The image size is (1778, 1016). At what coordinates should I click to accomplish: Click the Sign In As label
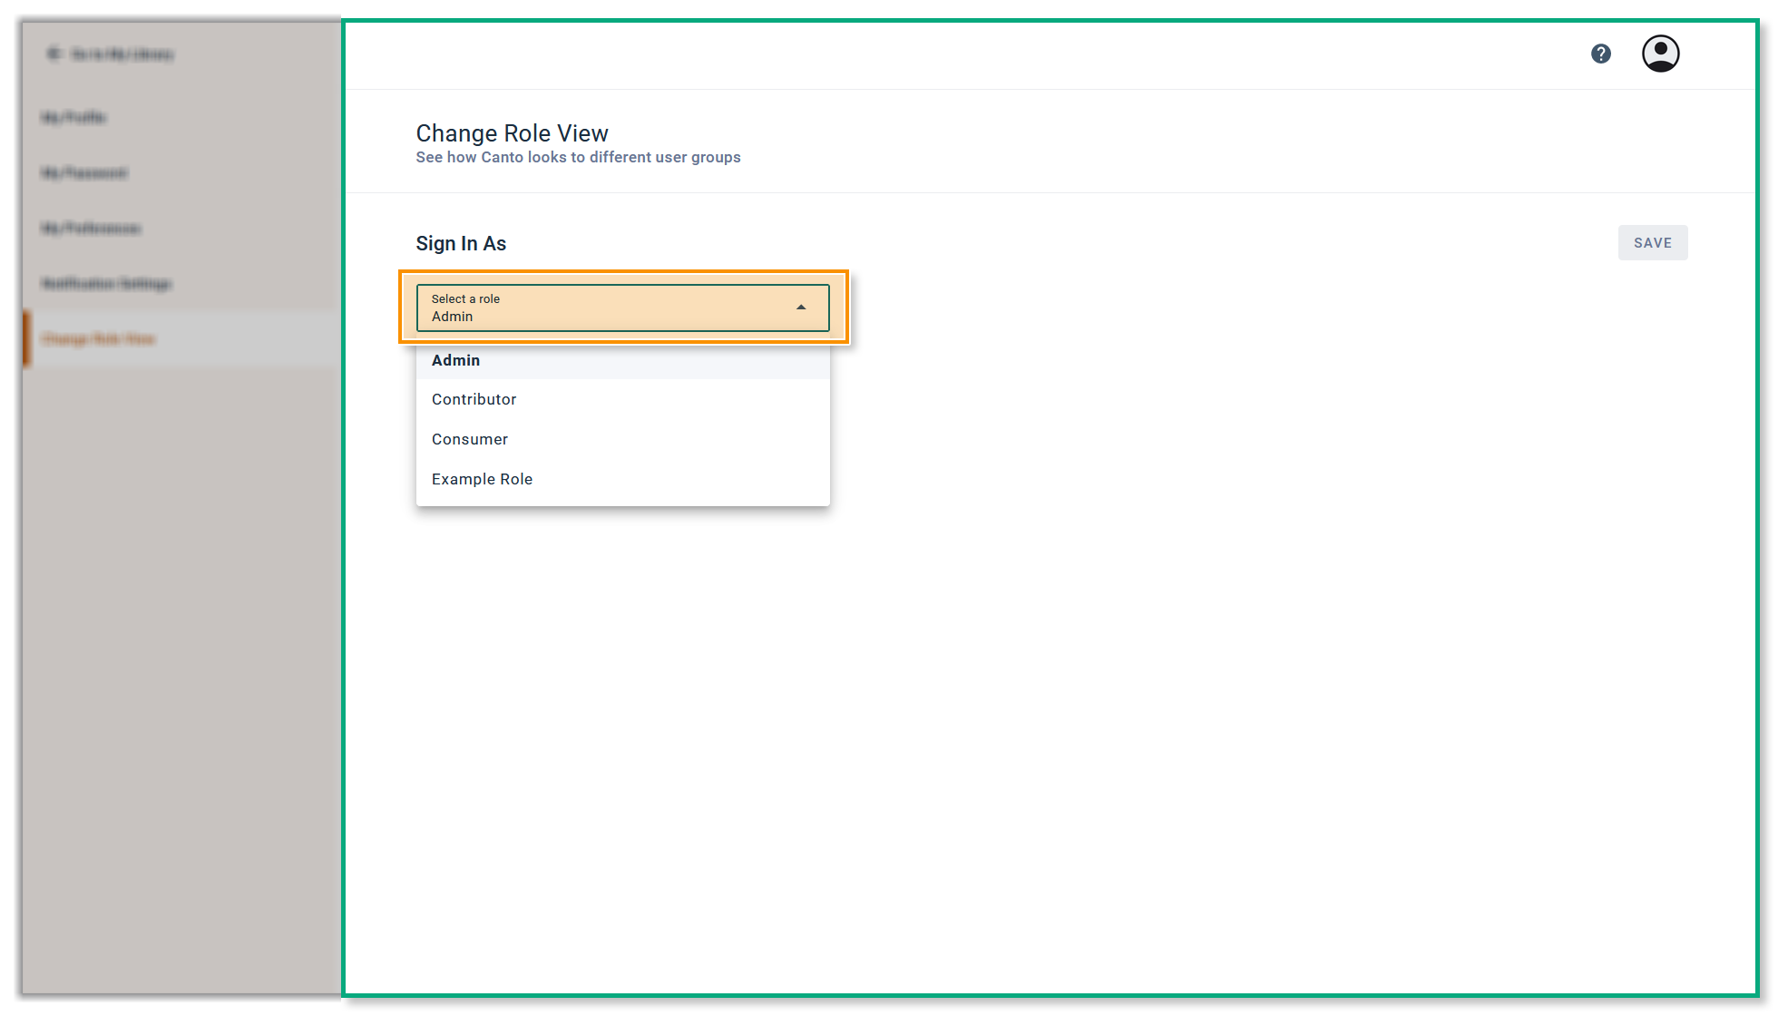point(461,243)
